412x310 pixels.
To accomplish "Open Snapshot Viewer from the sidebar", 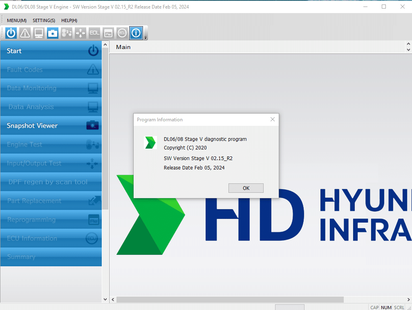I will coord(51,126).
